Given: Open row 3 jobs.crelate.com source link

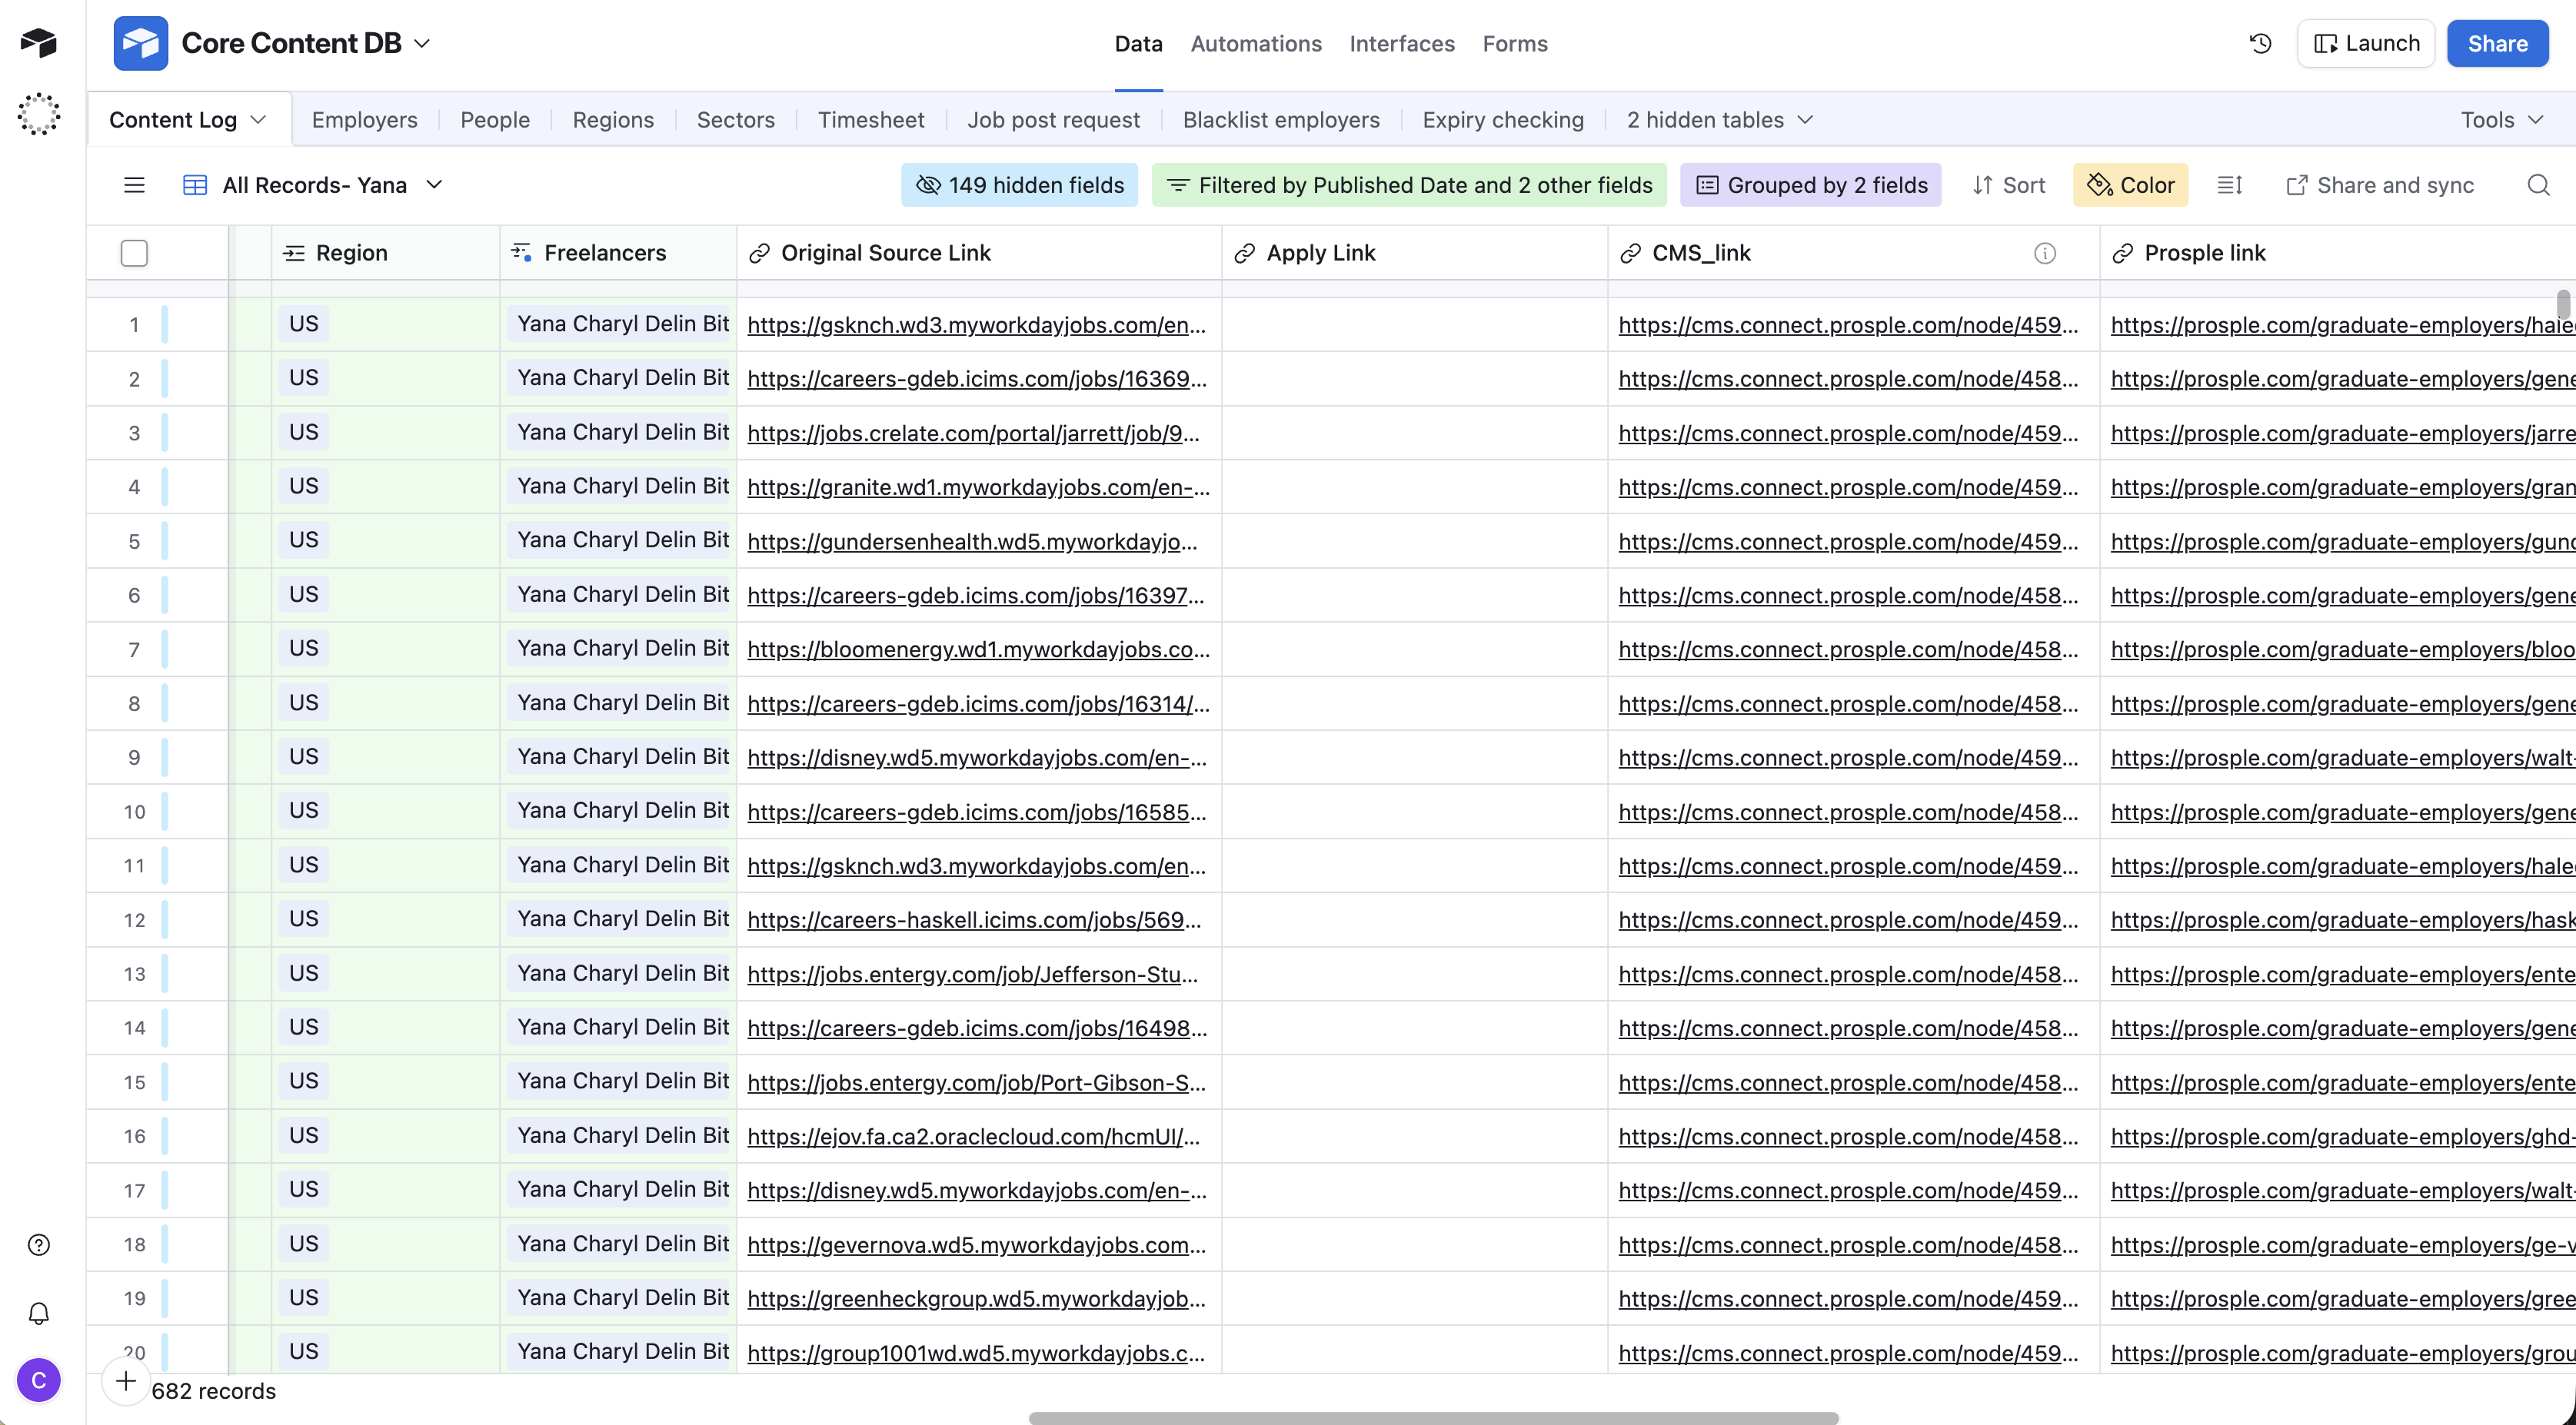Looking at the screenshot, I should 973,433.
